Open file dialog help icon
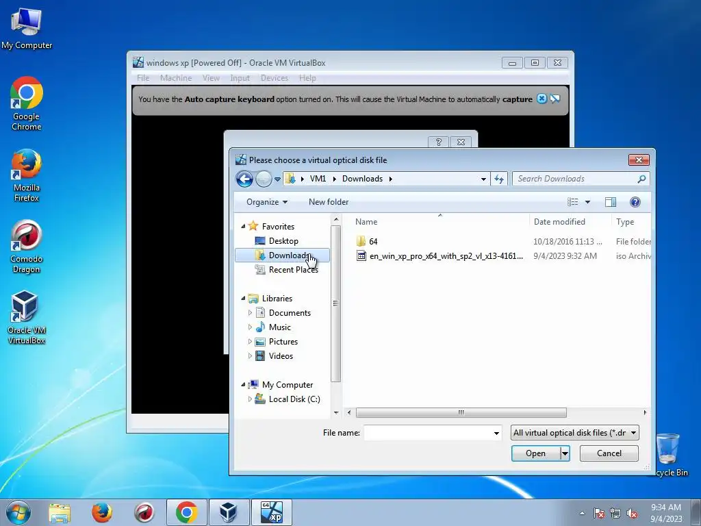 tap(635, 202)
